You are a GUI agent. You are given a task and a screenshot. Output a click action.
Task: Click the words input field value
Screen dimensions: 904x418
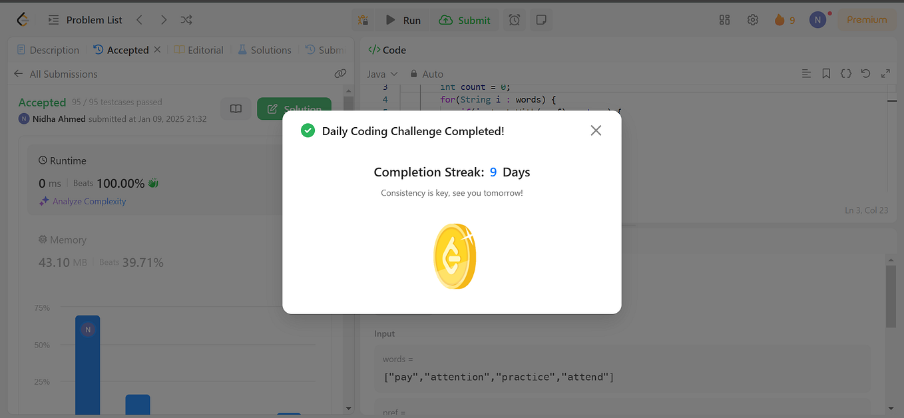pyautogui.click(x=498, y=376)
